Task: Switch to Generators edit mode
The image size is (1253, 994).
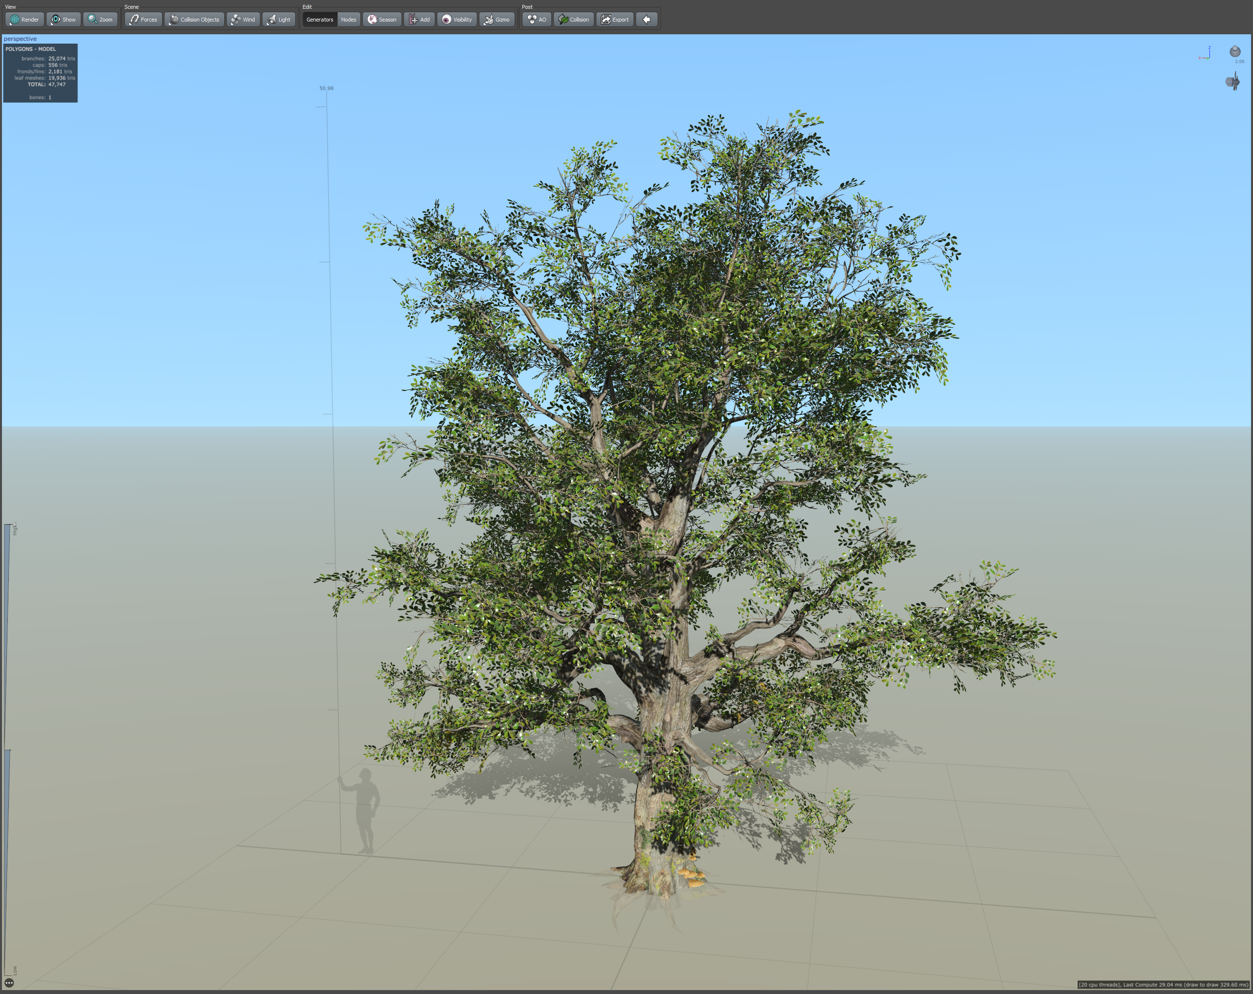Action: click(x=320, y=19)
